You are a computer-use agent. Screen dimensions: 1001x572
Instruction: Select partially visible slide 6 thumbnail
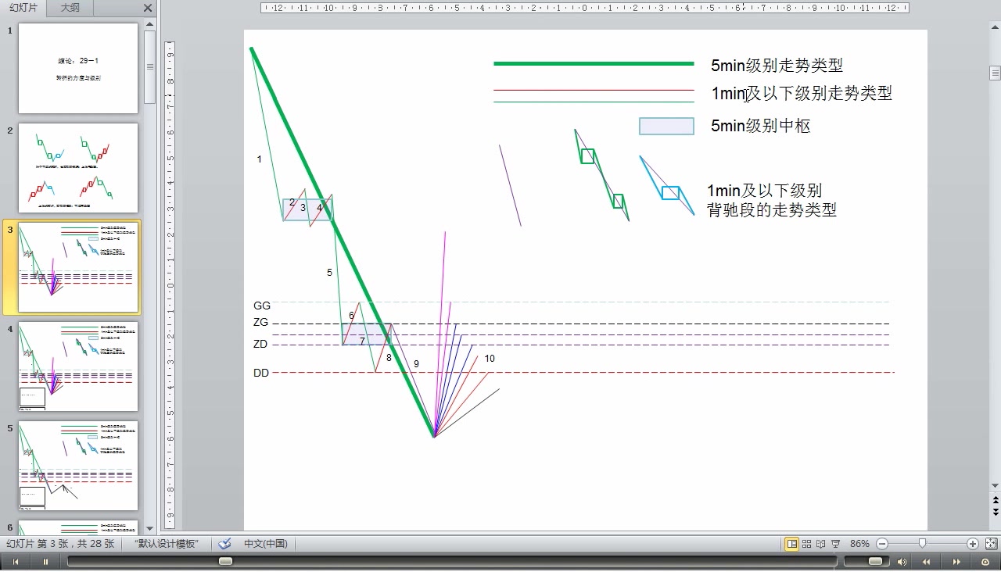click(x=78, y=527)
